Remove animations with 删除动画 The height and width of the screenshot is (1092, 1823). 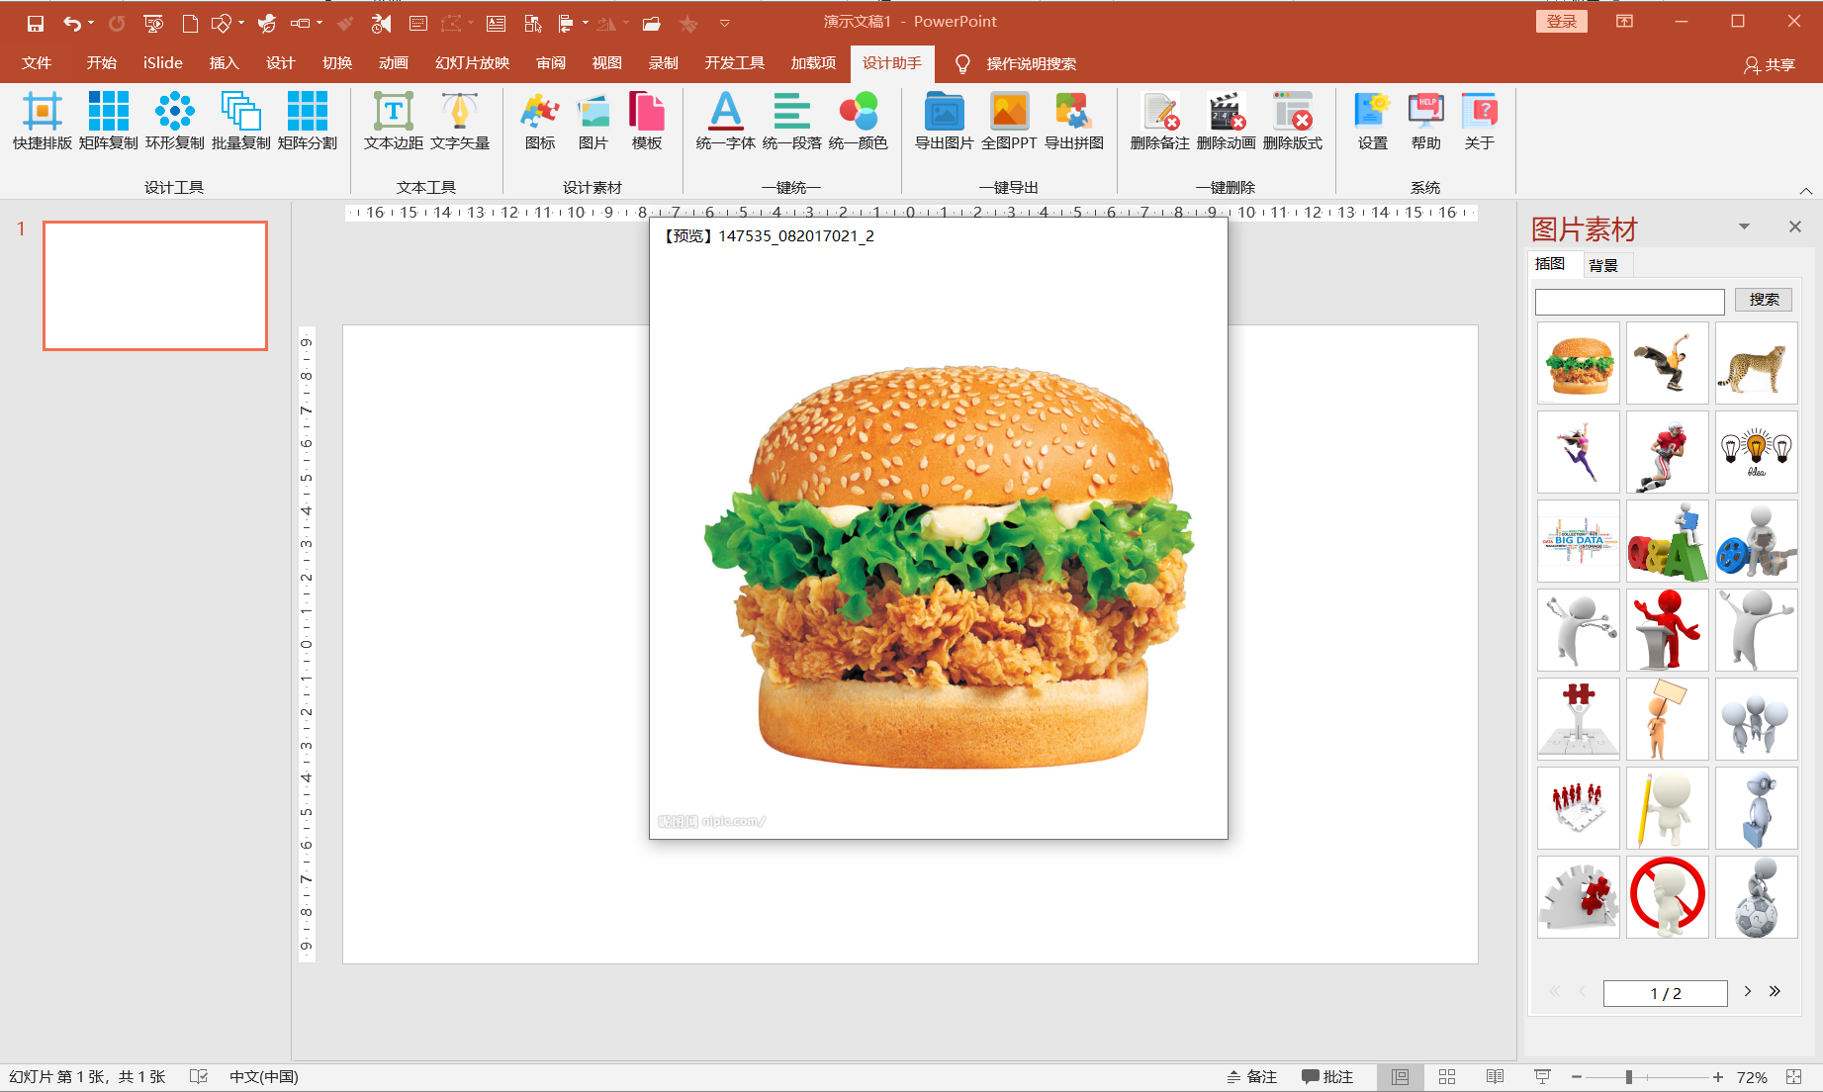click(x=1227, y=121)
